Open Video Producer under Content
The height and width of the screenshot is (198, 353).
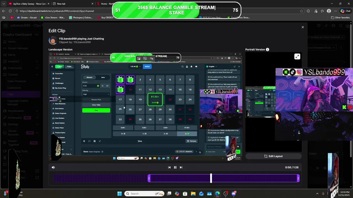(17, 81)
